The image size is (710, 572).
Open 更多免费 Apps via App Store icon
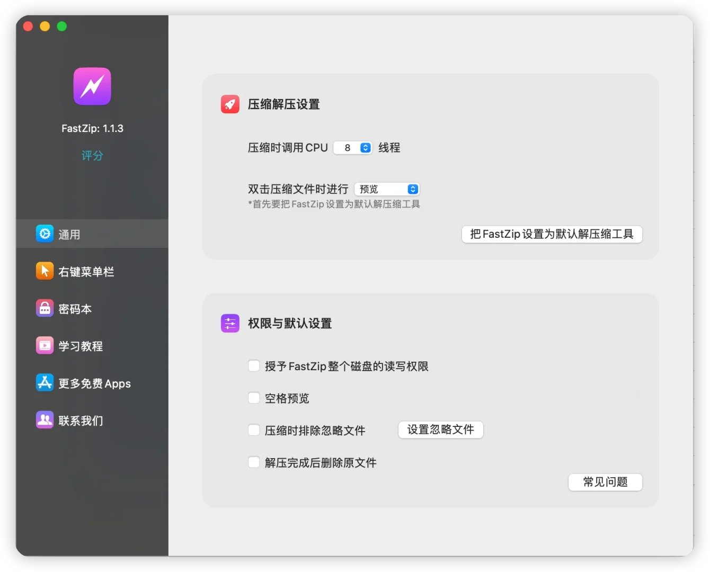pos(45,382)
